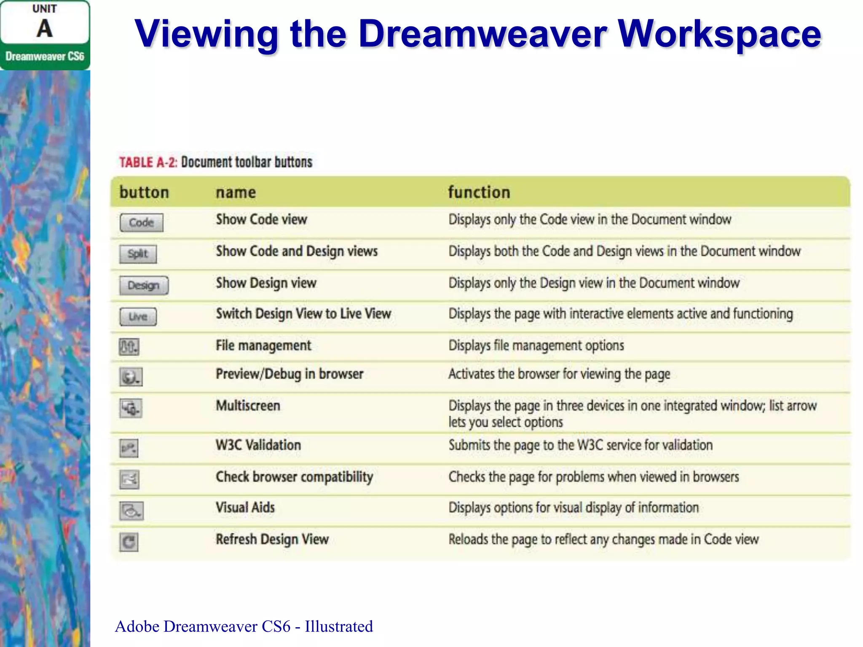Click the 'Show Code view' name cell

pos(262,219)
